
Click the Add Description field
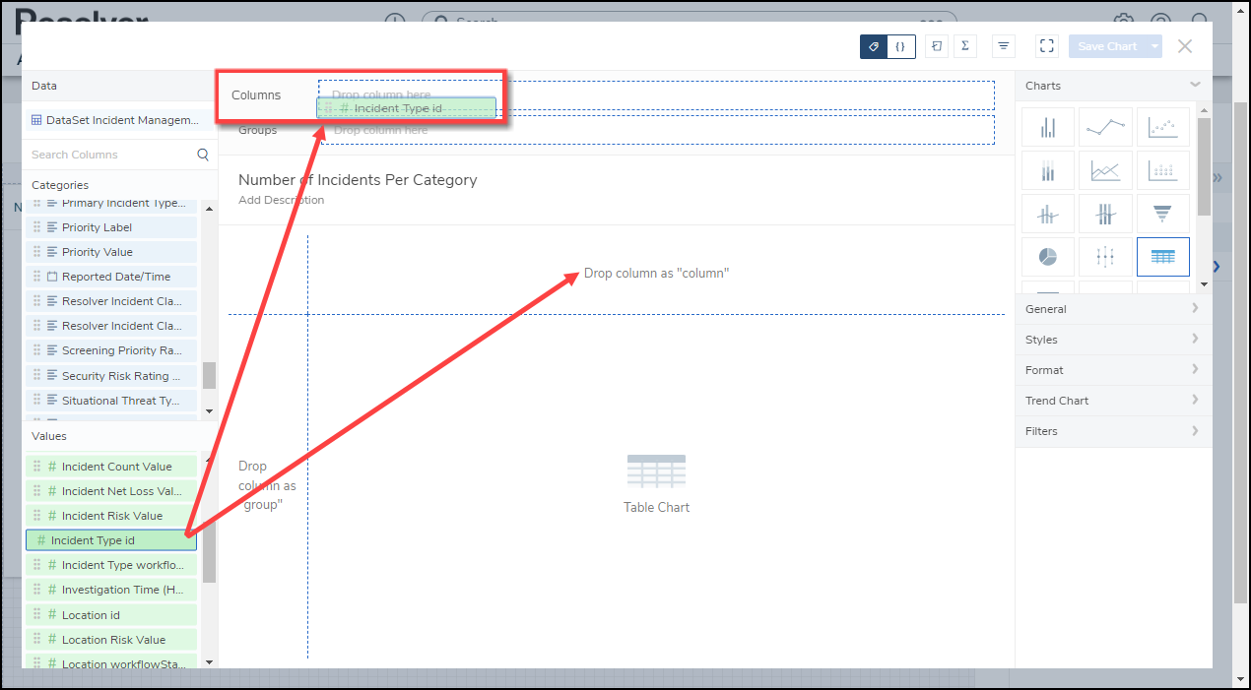tap(281, 200)
